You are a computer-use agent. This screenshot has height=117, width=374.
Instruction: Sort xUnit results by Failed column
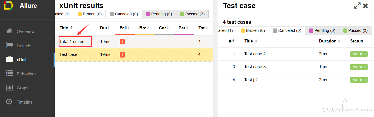124,28
